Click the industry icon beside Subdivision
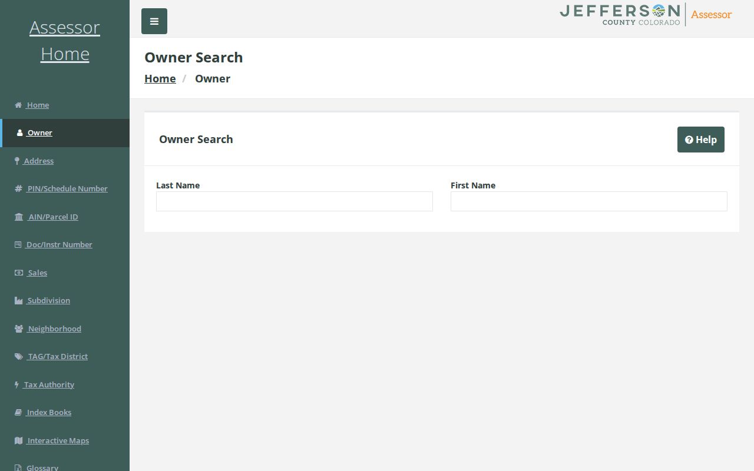Screen dimensions: 754x471 (19, 301)
